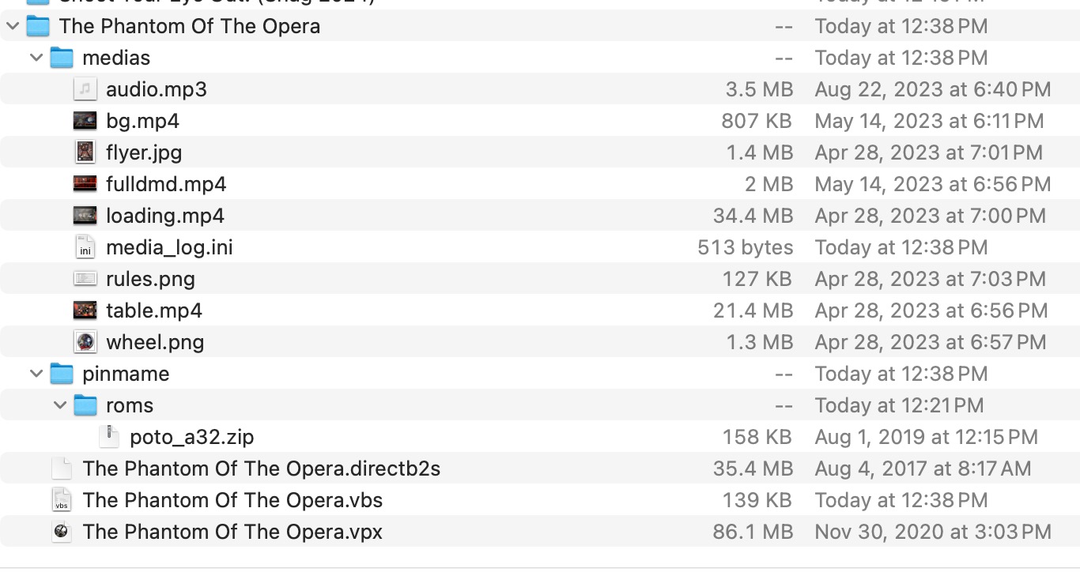The height and width of the screenshot is (572, 1080).
Task: Select the poto_a32.zip archive icon
Action: (108, 437)
